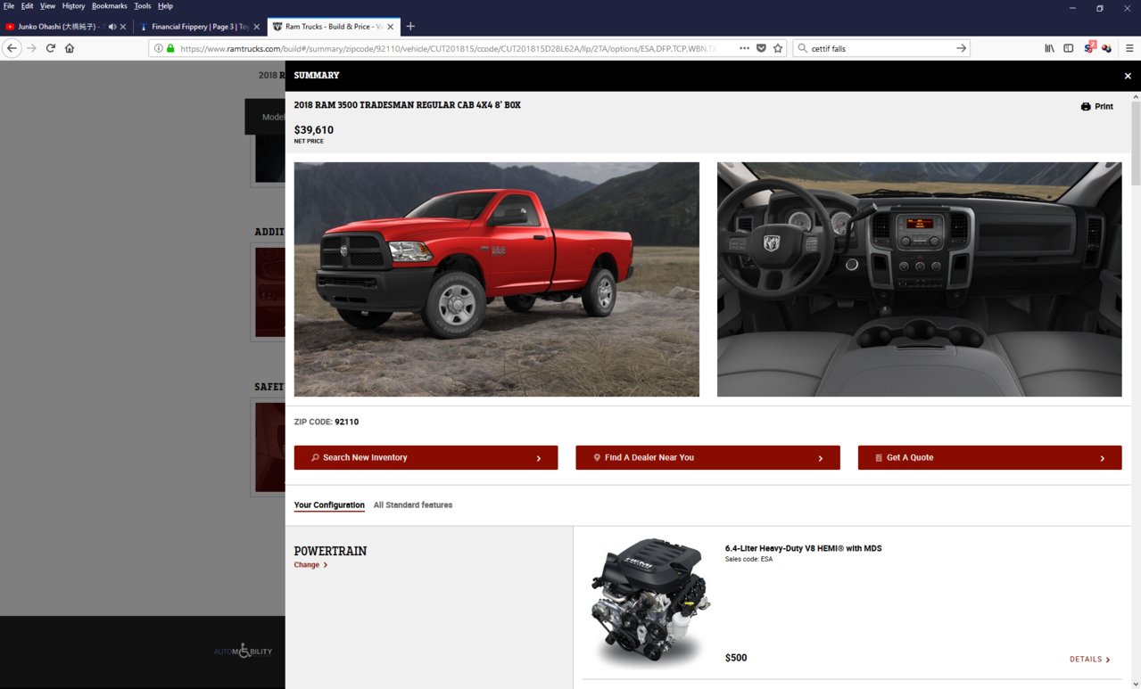Viewport: 1141px width, 689px height.
Task: Click the Print printer icon
Action: pos(1086,106)
